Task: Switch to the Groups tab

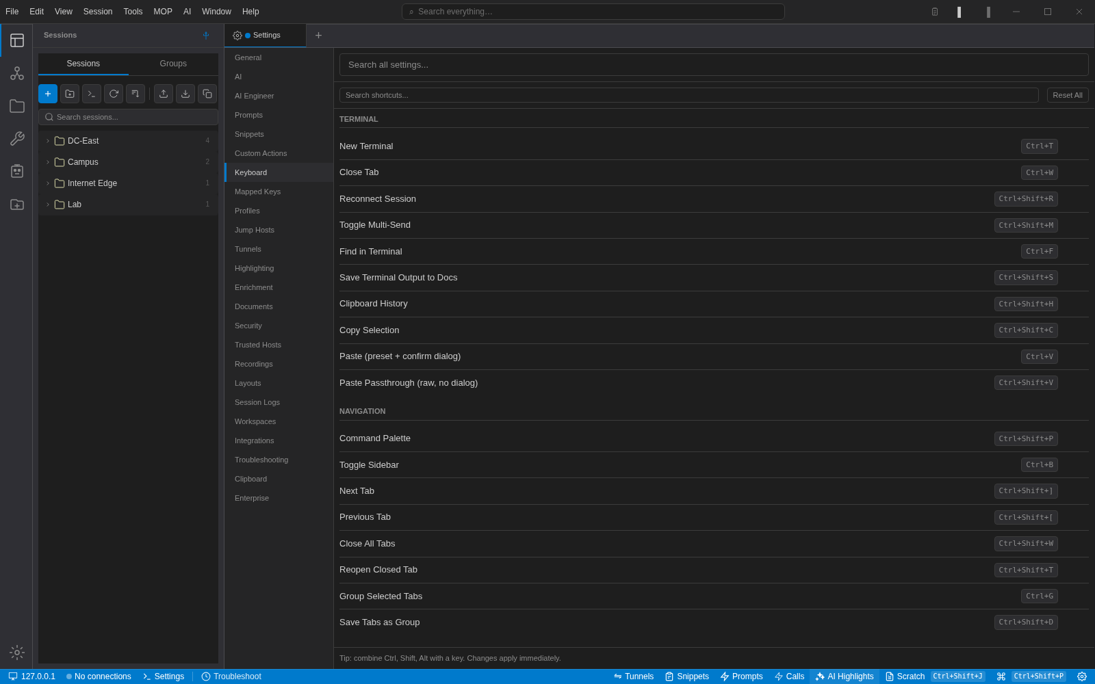Action: click(173, 64)
